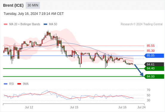The image size is (165, 112).
Task: Click the Jul 24 date axis label
Action: [x=141, y=107]
